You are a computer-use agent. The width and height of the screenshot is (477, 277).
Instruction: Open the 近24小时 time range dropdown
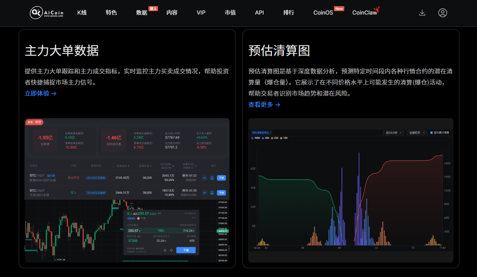point(394,132)
